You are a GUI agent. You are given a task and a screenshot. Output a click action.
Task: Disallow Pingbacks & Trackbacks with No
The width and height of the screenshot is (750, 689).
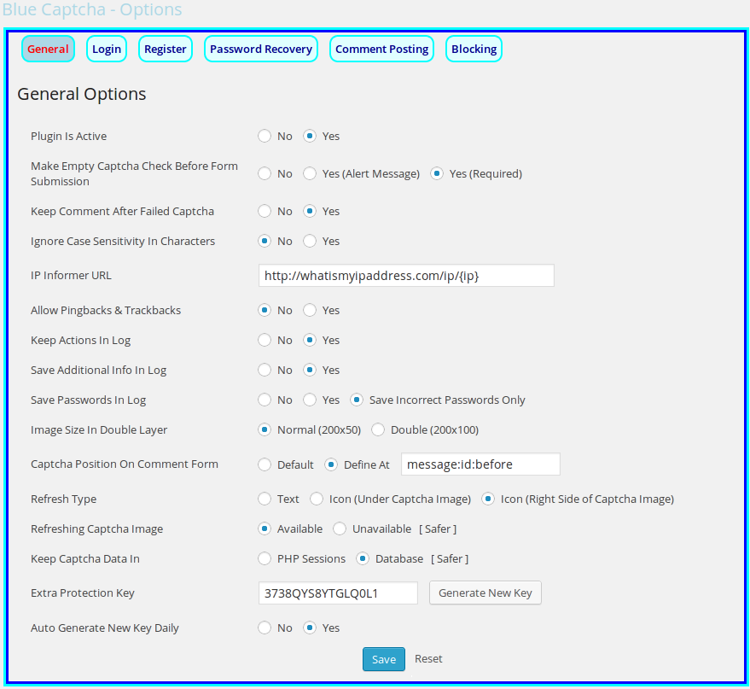(x=265, y=310)
